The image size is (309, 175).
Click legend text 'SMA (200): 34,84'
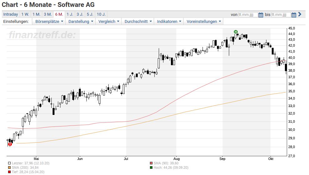(x=25, y=168)
